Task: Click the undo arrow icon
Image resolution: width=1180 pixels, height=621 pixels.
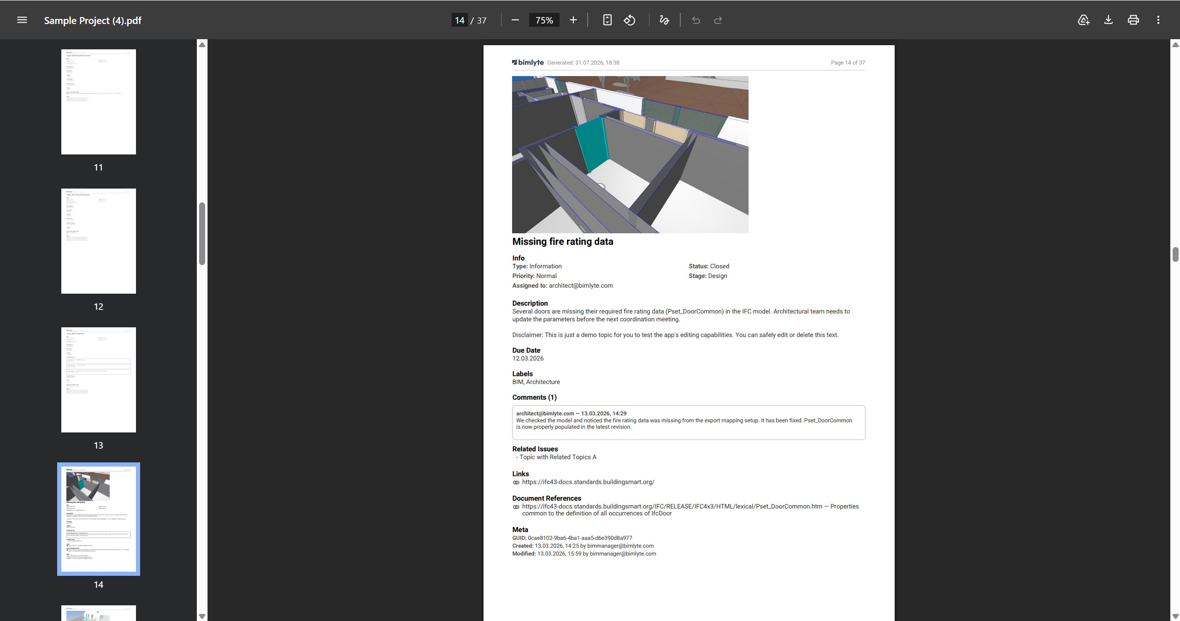Action: click(696, 20)
